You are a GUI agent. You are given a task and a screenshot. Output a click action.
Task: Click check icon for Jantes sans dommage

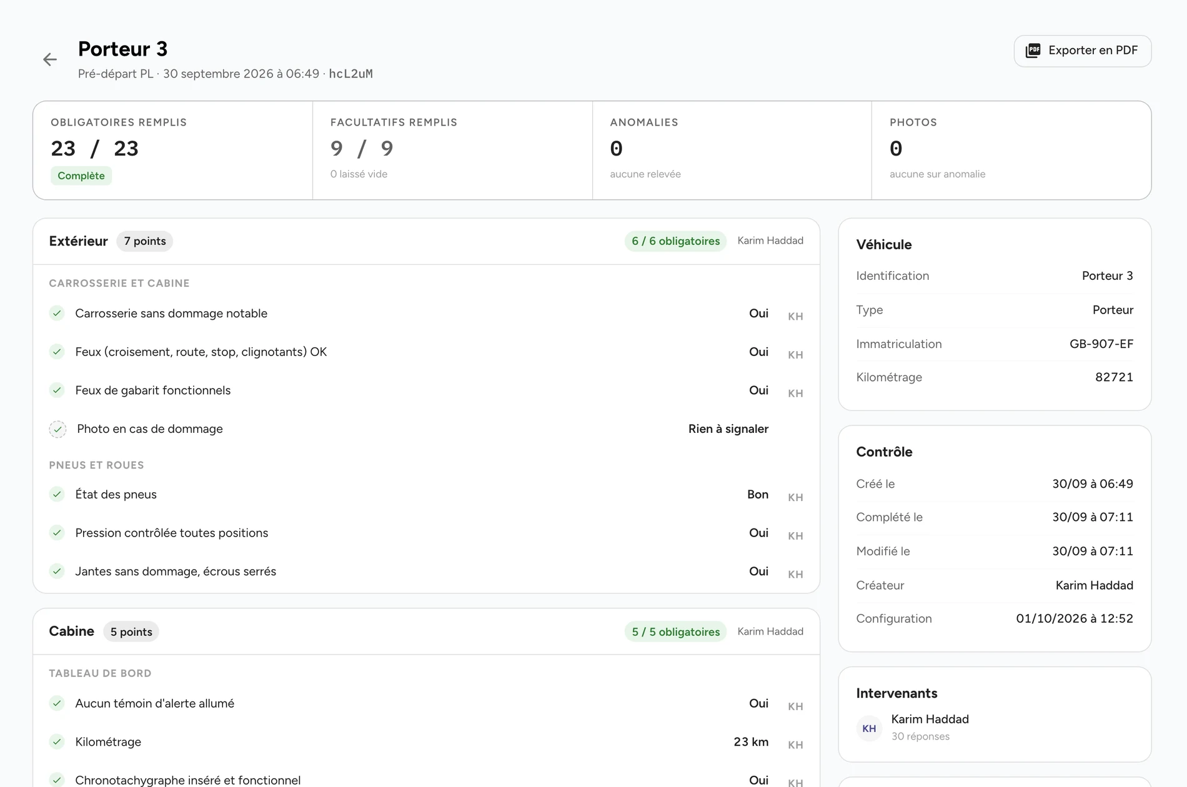(x=57, y=571)
